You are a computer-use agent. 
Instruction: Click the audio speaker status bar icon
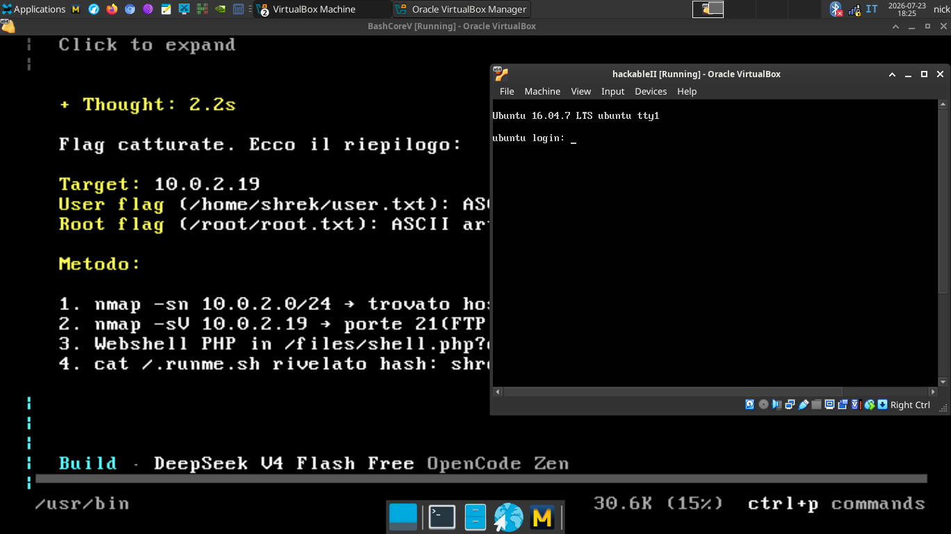777,405
